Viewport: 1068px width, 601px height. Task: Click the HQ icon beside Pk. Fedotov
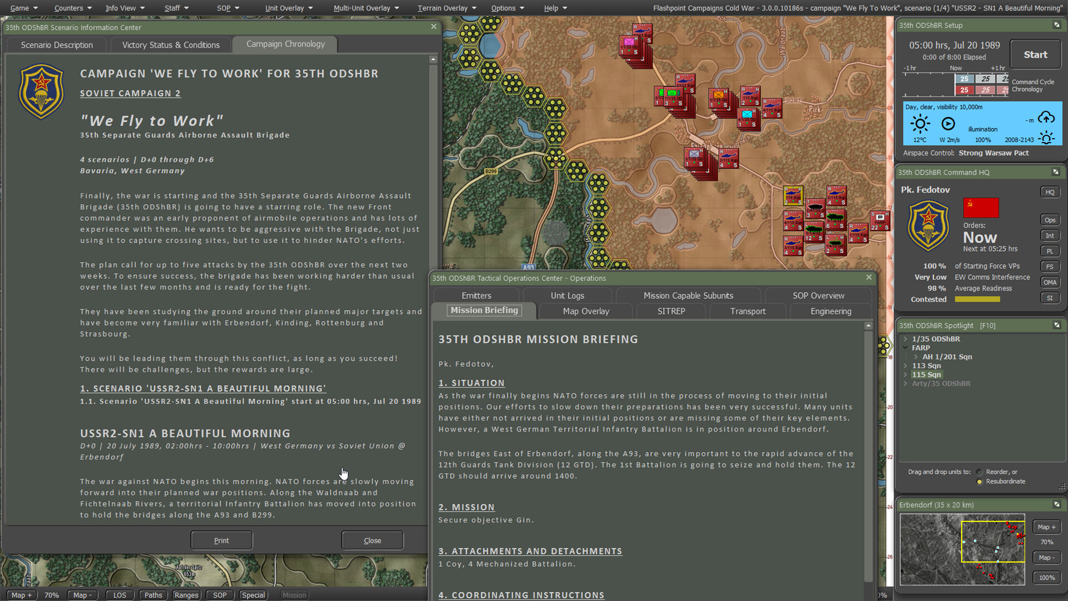(1050, 191)
